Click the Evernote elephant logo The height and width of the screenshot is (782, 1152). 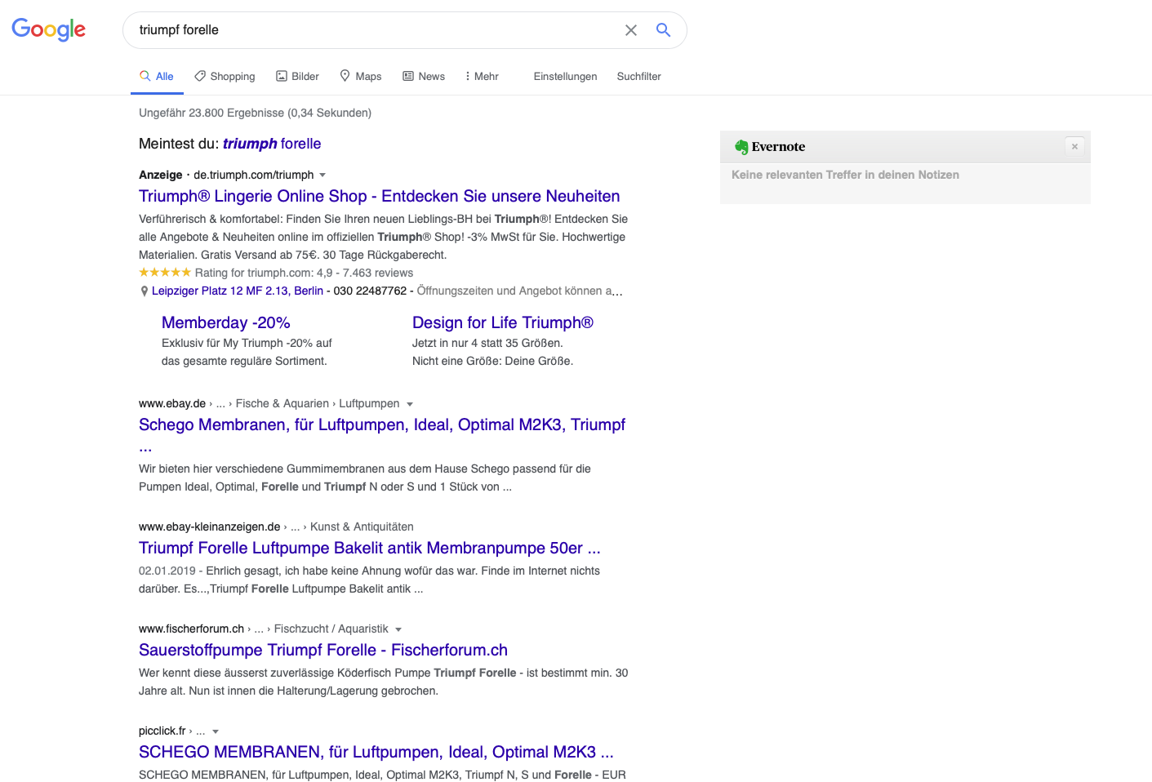click(741, 147)
